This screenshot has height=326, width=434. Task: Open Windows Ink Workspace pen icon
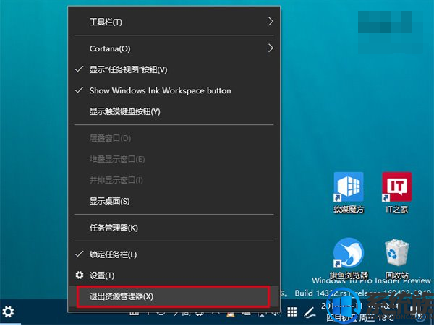point(310,312)
